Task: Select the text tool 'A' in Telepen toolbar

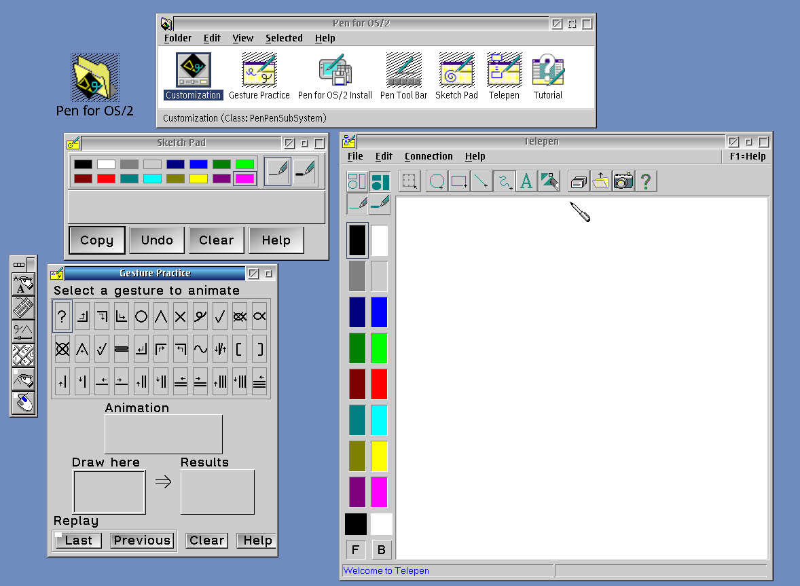Action: [526, 181]
